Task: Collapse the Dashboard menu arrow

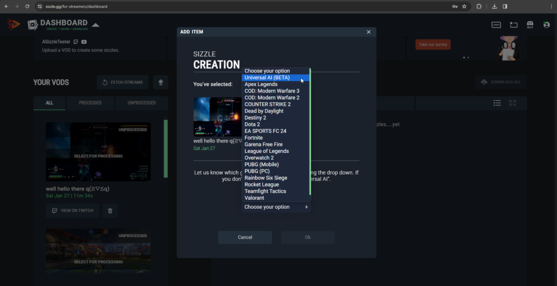Action: (x=95, y=25)
